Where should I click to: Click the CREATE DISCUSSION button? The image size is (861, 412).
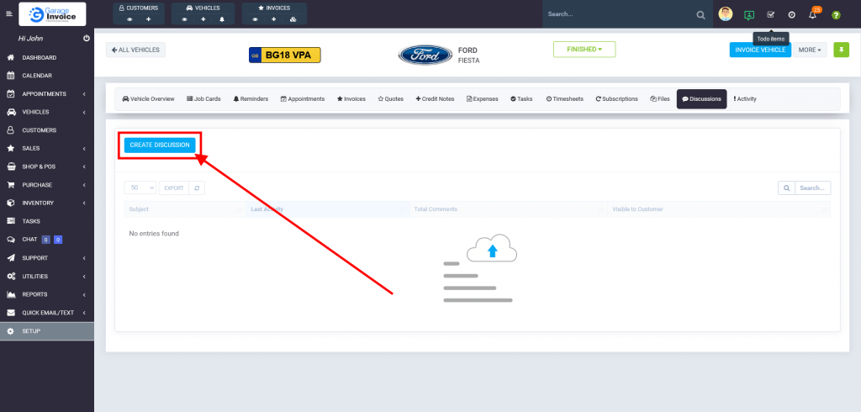click(x=160, y=145)
